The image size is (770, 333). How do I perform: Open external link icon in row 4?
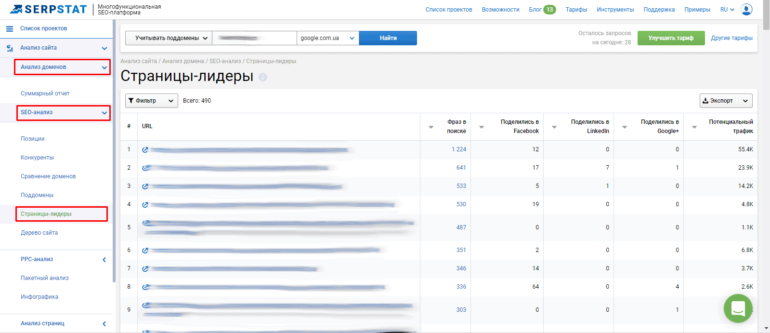point(145,205)
